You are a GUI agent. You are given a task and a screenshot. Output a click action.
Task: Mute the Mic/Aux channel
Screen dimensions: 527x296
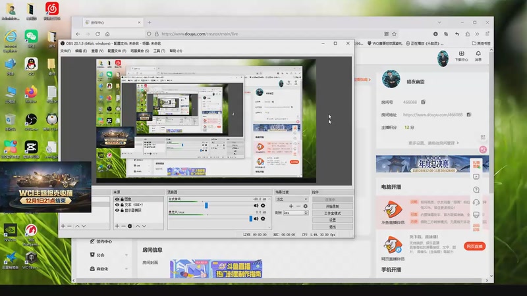click(x=256, y=219)
